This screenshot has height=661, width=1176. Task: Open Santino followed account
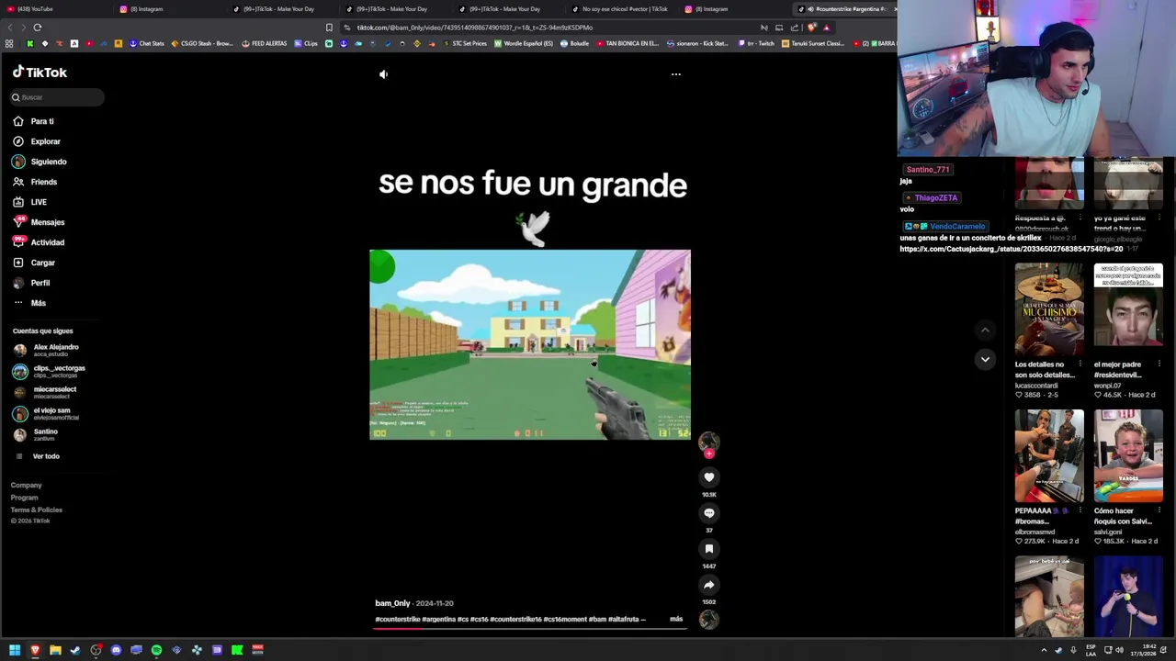(35, 434)
